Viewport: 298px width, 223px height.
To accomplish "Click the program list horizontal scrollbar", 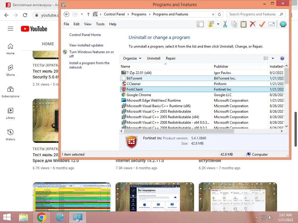I will click(x=179, y=131).
